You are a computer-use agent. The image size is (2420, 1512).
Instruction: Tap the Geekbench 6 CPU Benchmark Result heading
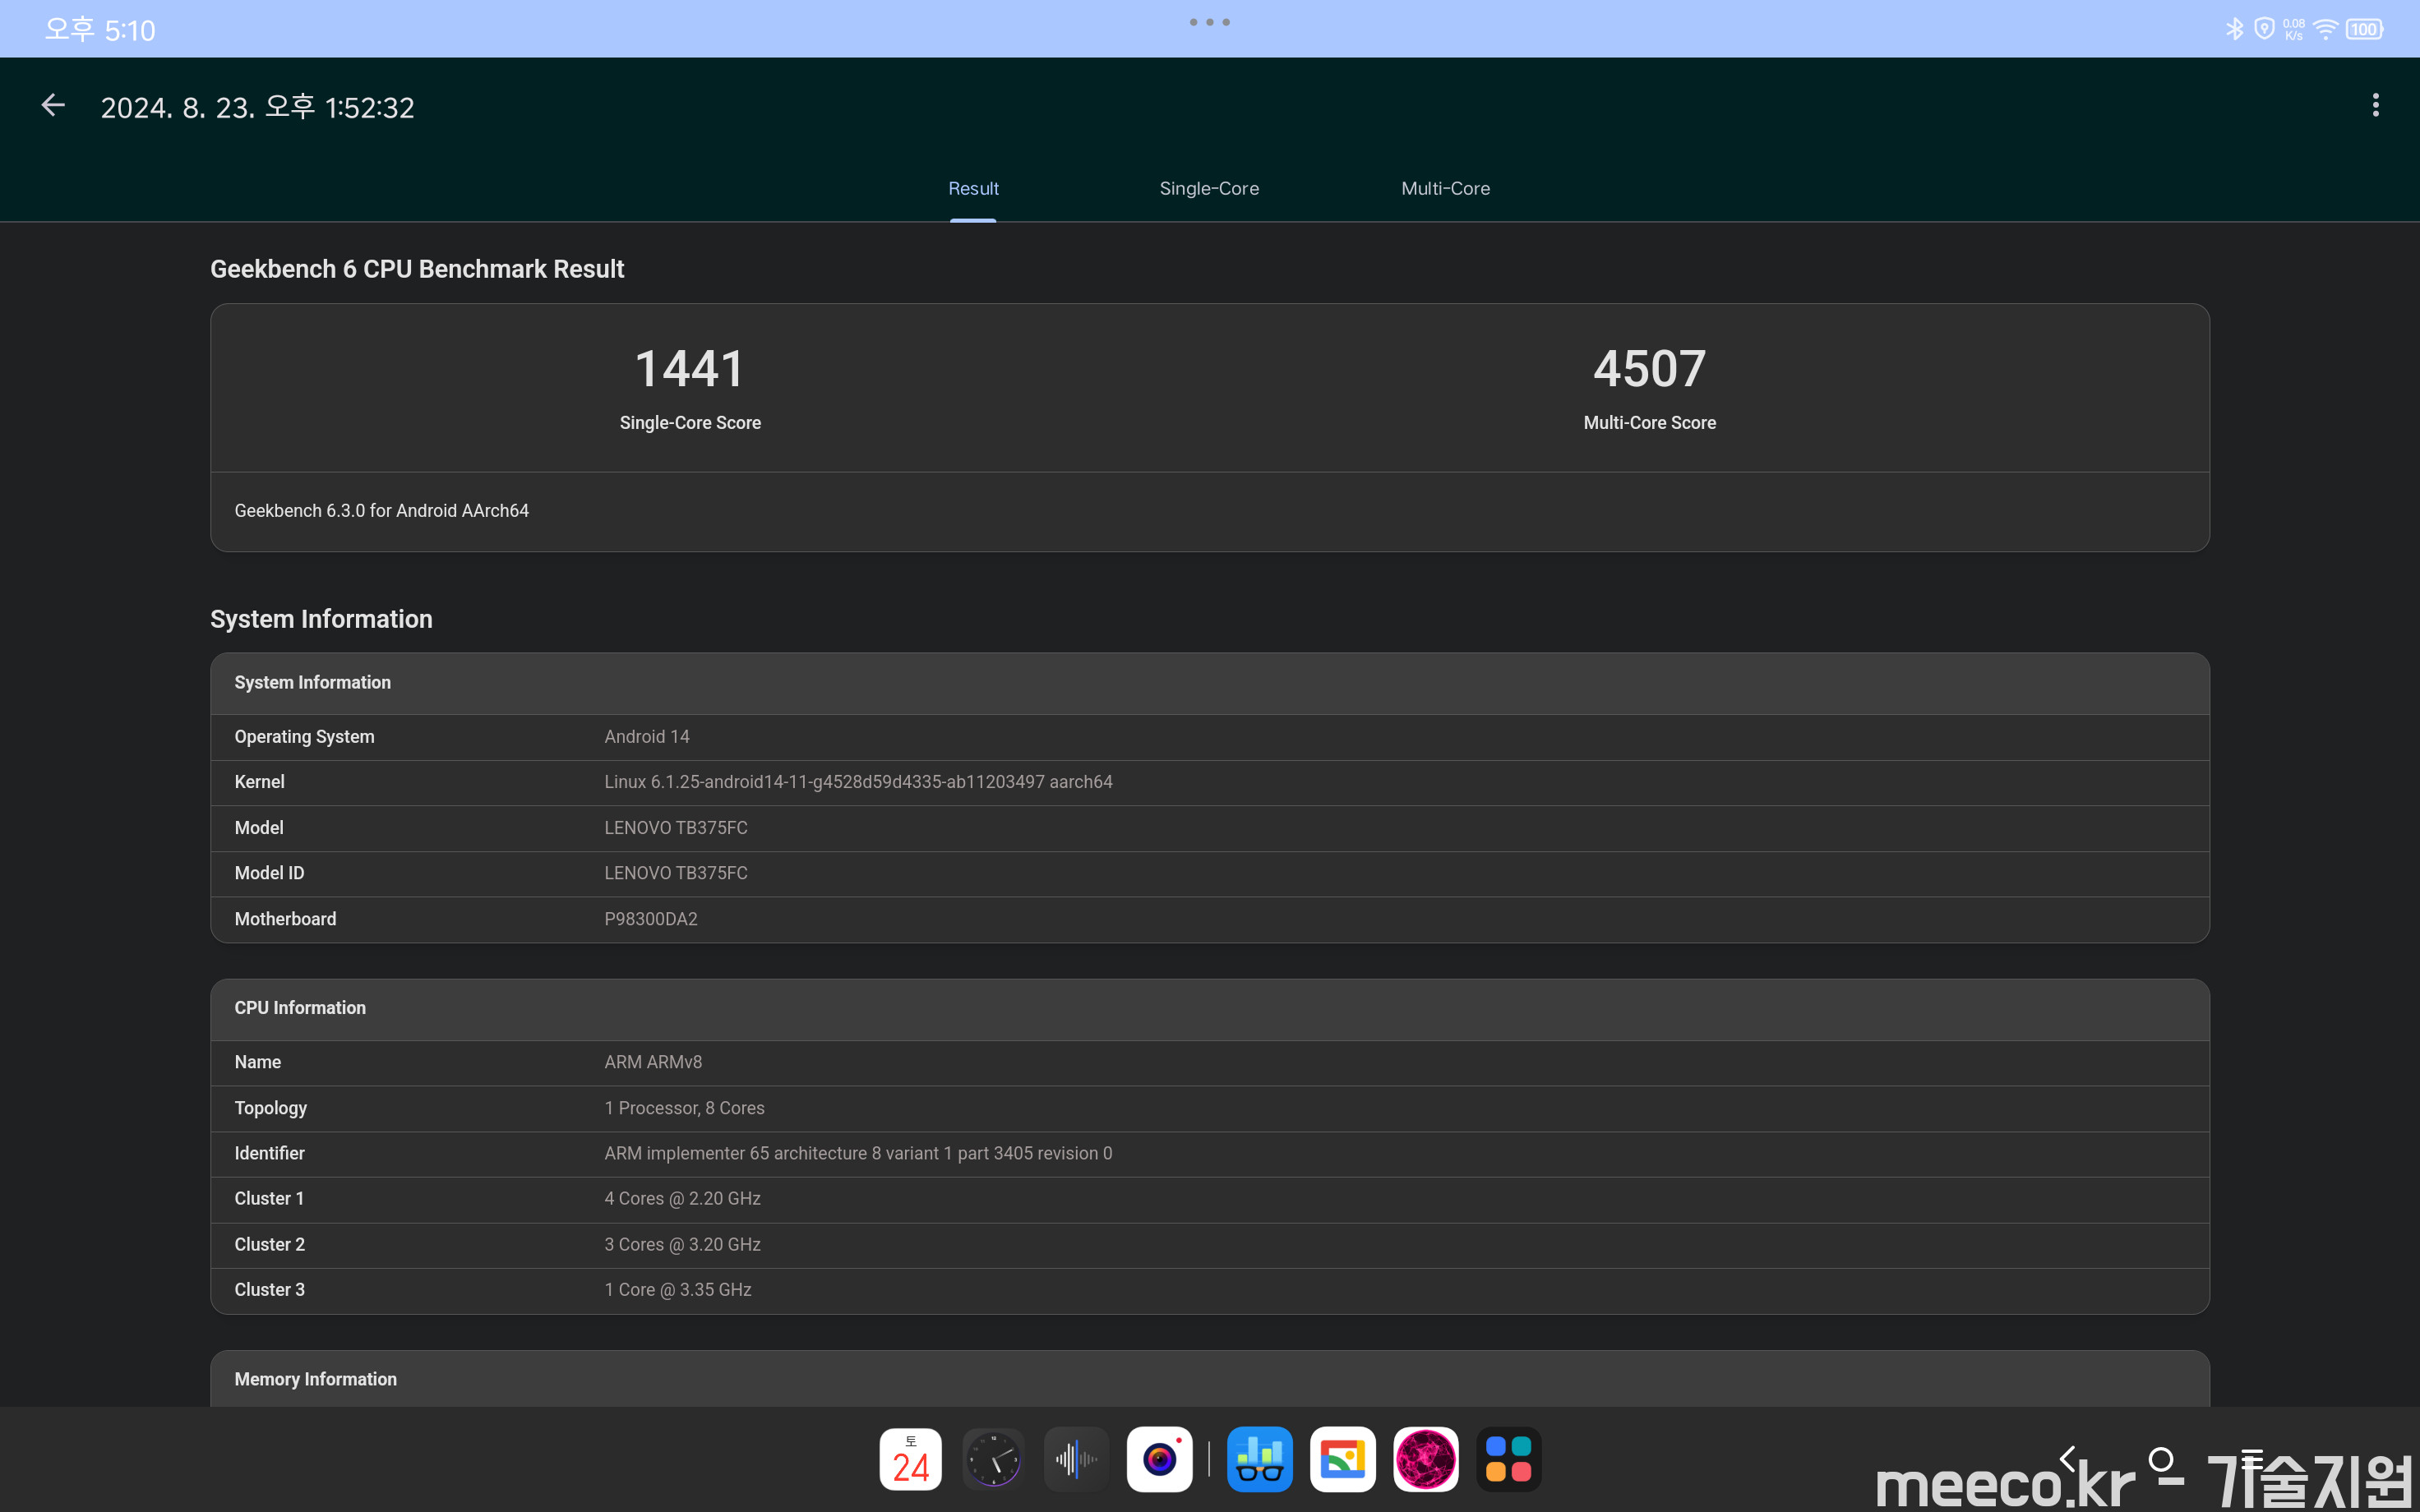417,269
